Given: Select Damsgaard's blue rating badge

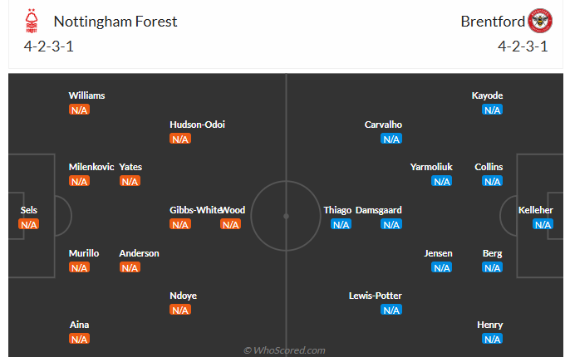Looking at the screenshot, I should 391,224.
